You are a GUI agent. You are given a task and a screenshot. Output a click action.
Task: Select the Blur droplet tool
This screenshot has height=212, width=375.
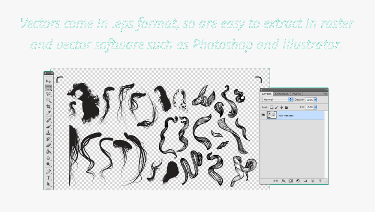pyautogui.click(x=48, y=158)
